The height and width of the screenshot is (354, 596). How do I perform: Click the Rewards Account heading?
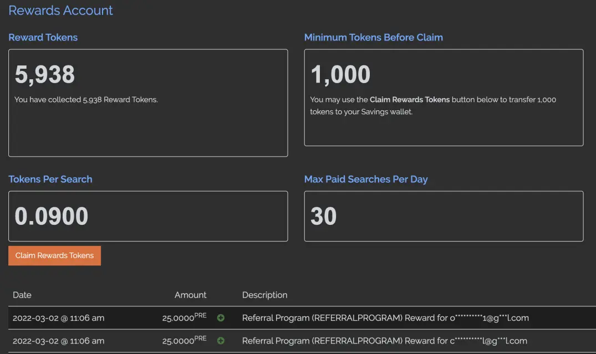pos(60,11)
